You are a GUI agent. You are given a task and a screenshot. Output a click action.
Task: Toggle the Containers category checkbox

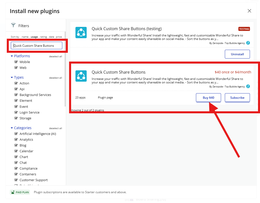[16, 174]
